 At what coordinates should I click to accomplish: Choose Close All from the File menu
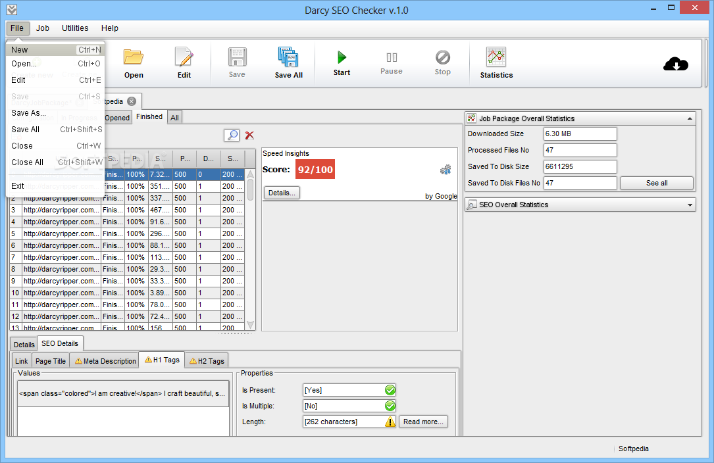pyautogui.click(x=55, y=162)
